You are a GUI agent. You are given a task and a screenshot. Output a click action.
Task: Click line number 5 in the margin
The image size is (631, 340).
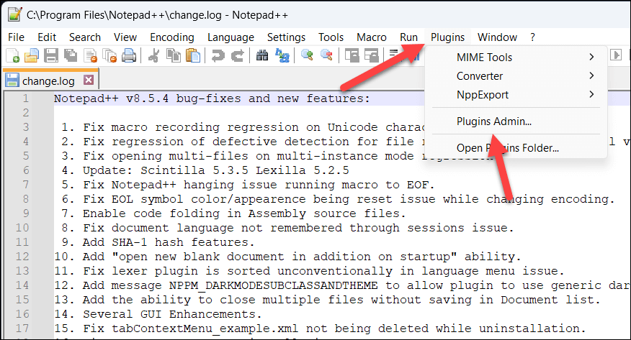pyautogui.click(x=25, y=185)
